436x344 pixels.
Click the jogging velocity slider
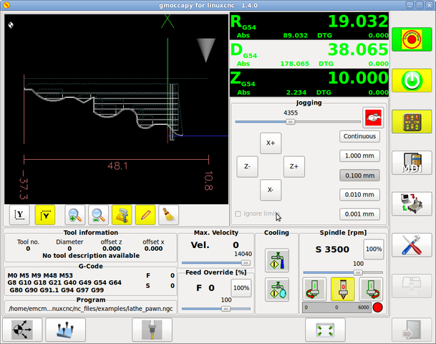(x=290, y=122)
